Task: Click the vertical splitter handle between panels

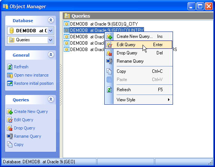Action: [61, 85]
